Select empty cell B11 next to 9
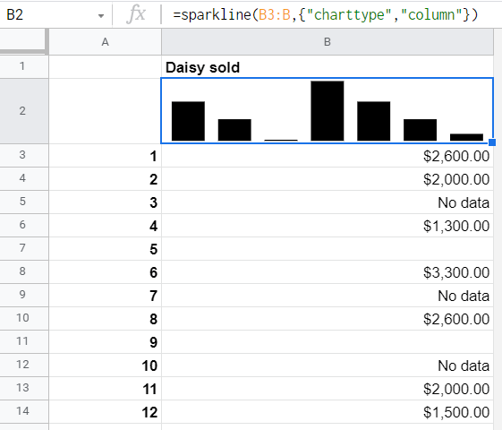 click(328, 341)
